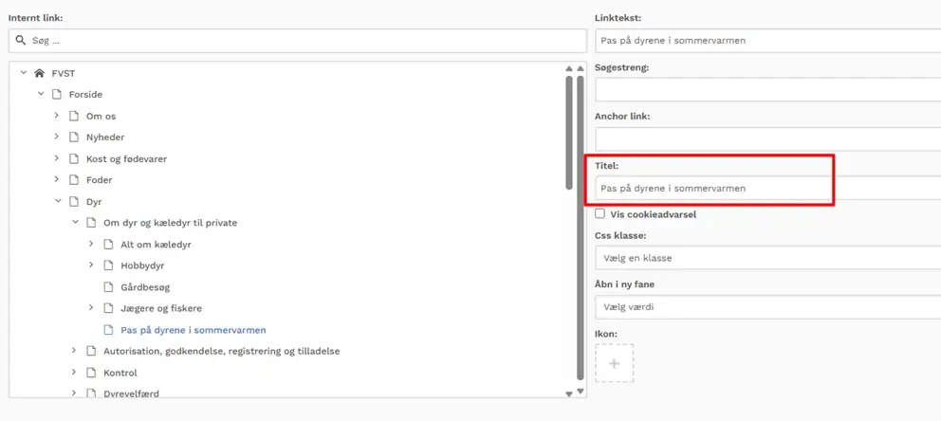The width and height of the screenshot is (941, 421).
Task: Select Alt om kæledyr tree item
Action: (x=156, y=245)
